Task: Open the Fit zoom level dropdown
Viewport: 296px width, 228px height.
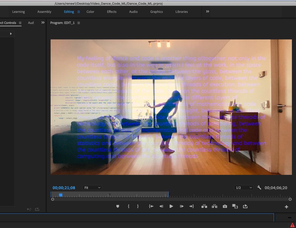Action: pyautogui.click(x=92, y=188)
